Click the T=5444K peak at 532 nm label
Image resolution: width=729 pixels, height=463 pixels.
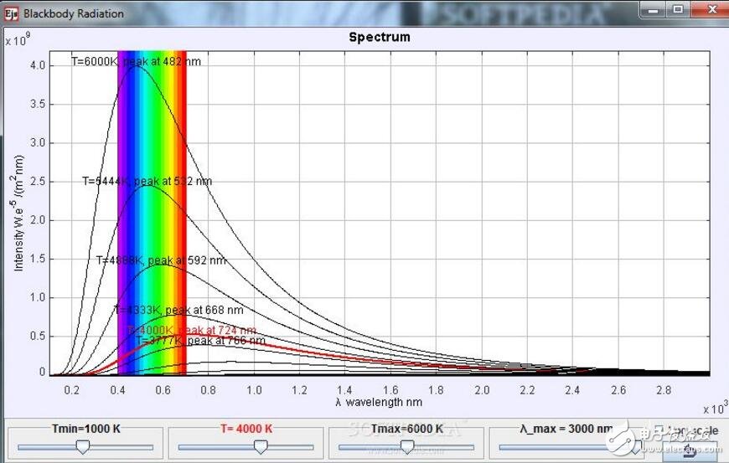(147, 181)
